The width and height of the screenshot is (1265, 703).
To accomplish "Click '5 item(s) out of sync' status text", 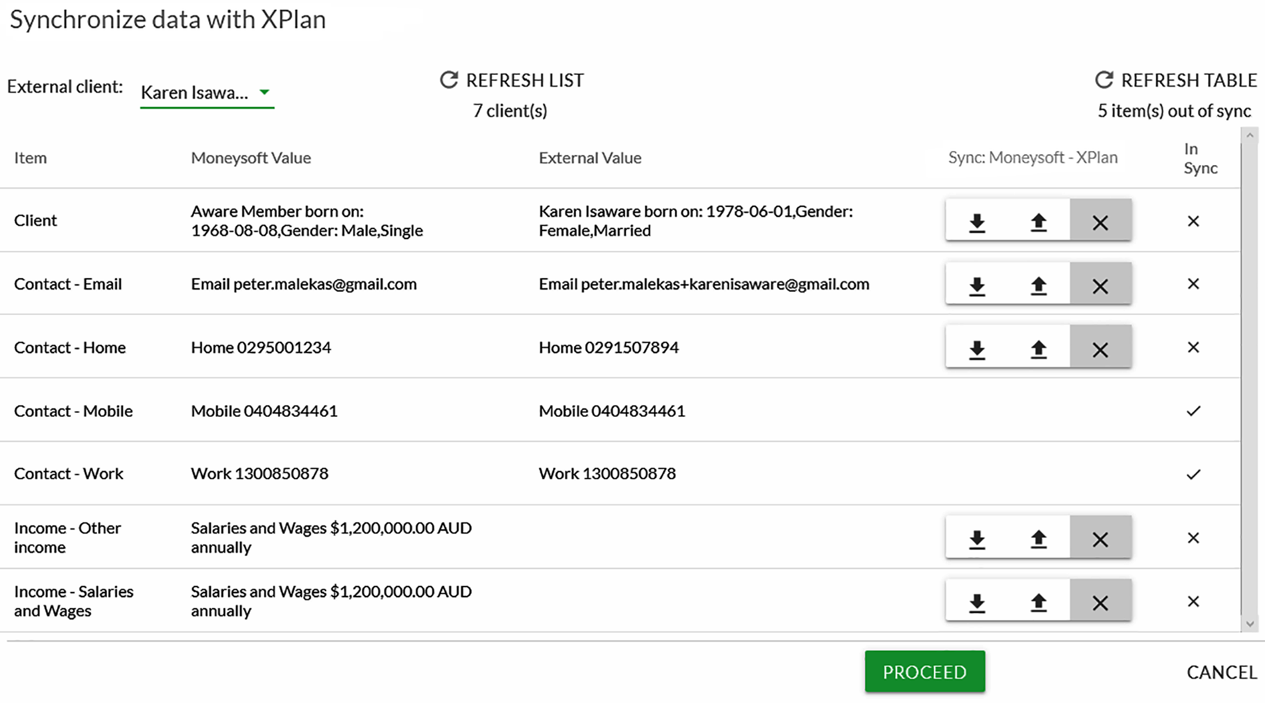I will pyautogui.click(x=1174, y=111).
